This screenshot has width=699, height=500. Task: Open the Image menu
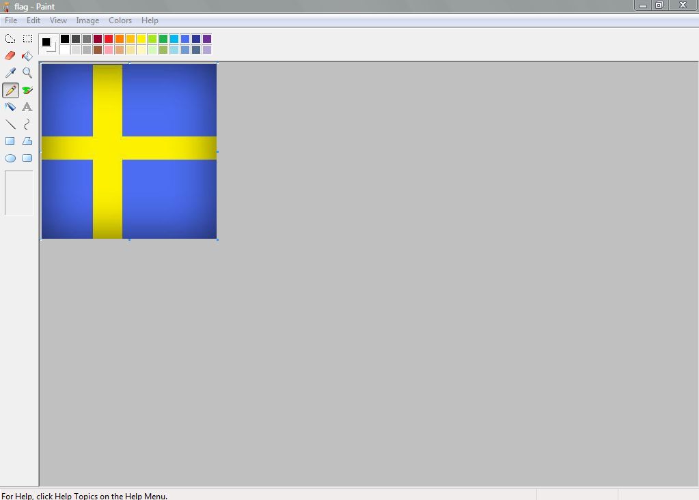tap(87, 20)
